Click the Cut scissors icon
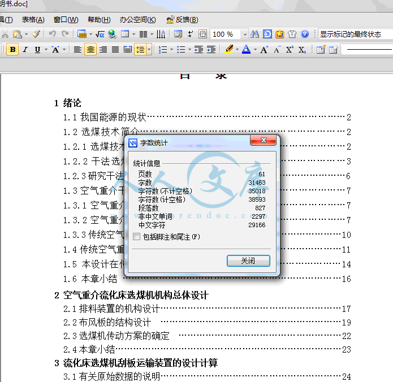 [5, 34]
